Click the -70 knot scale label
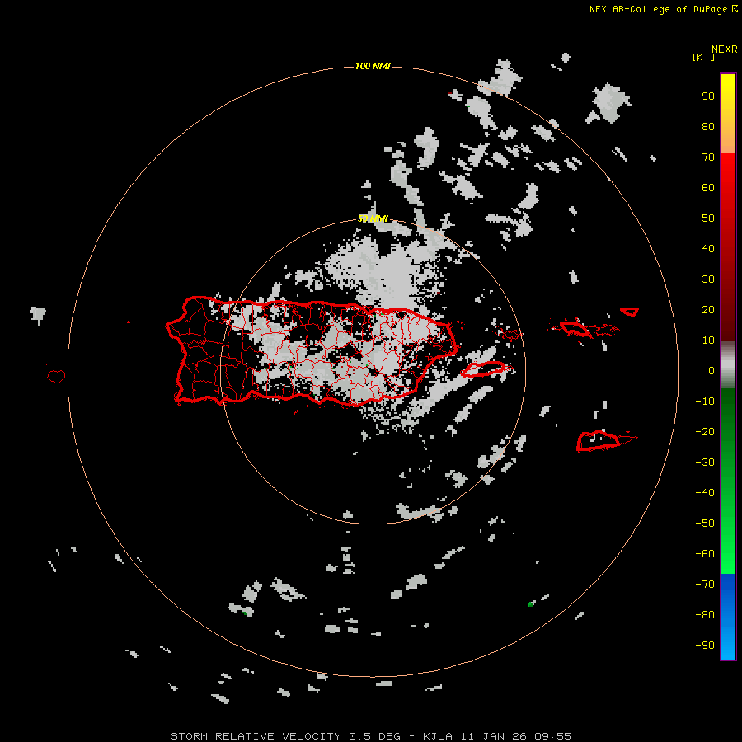Image resolution: width=742 pixels, height=742 pixels. click(705, 585)
